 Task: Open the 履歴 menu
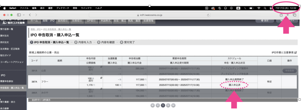(50, 8)
